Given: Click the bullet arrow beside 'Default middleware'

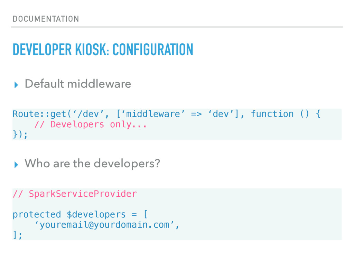Looking at the screenshot, I should (16, 85).
